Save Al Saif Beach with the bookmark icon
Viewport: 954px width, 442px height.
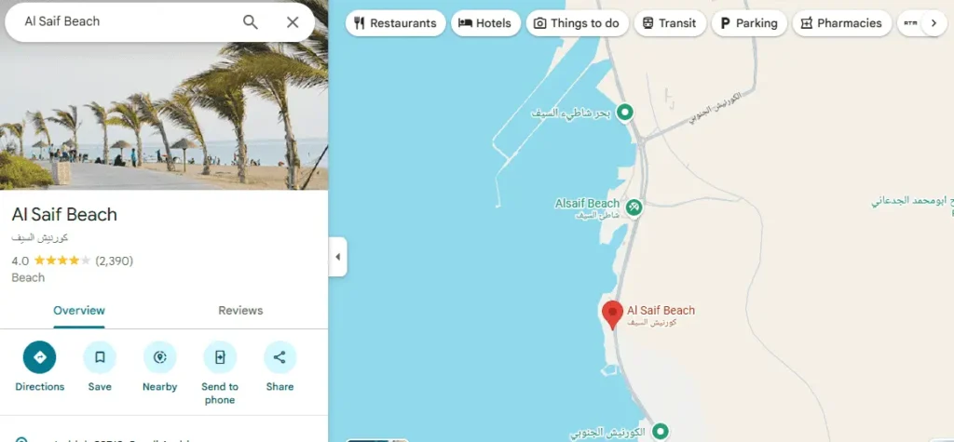coord(100,357)
